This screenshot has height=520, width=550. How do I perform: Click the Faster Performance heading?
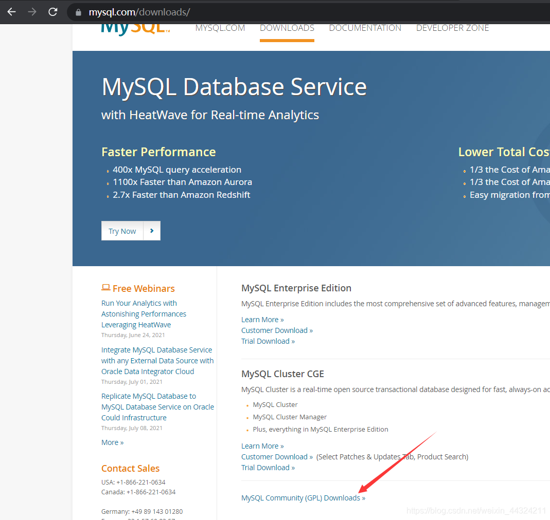coord(158,152)
